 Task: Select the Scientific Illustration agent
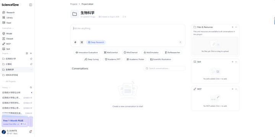point(160,59)
